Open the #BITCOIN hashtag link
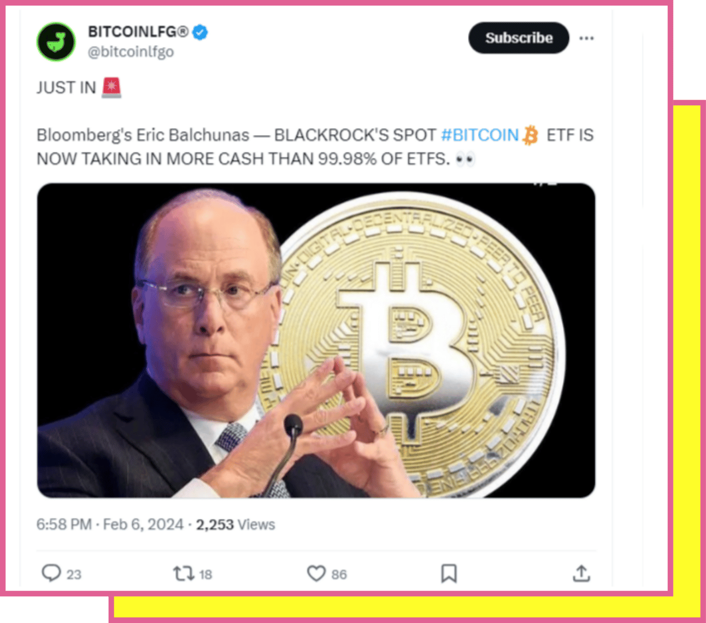 tap(479, 135)
